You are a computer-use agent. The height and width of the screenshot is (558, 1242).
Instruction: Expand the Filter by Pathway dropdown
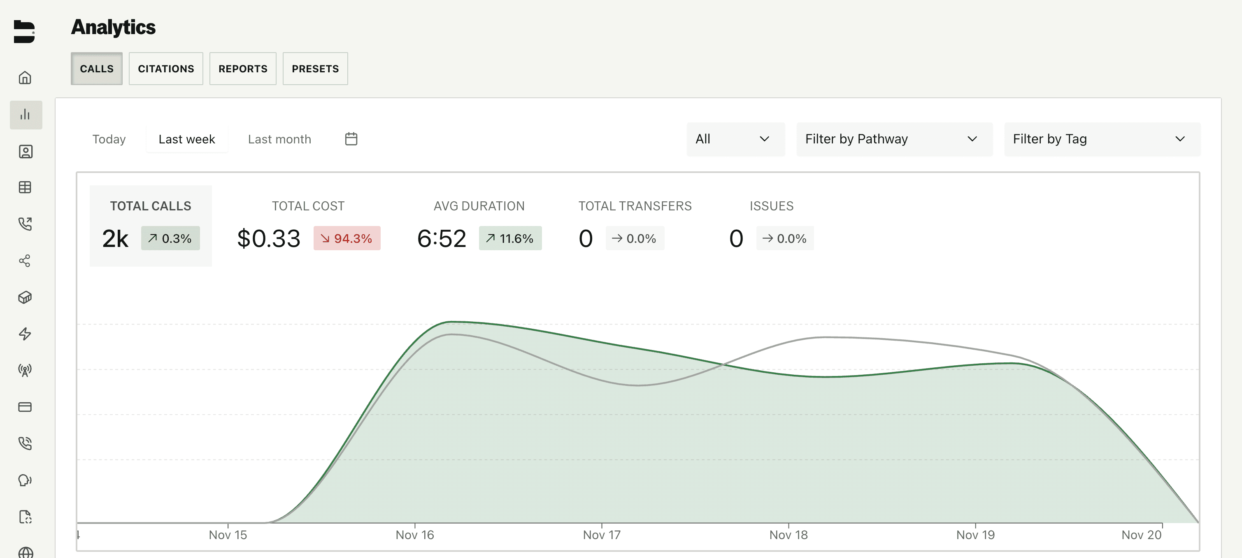pyautogui.click(x=894, y=139)
